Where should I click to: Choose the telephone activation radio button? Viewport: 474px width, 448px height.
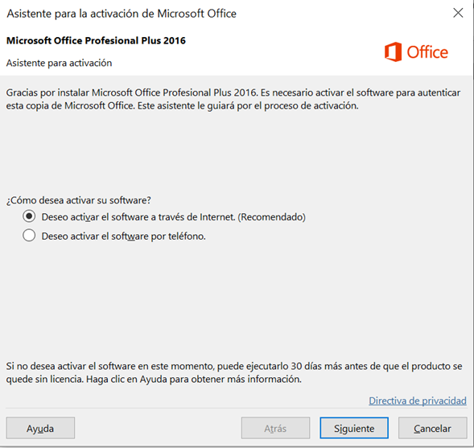(29, 236)
